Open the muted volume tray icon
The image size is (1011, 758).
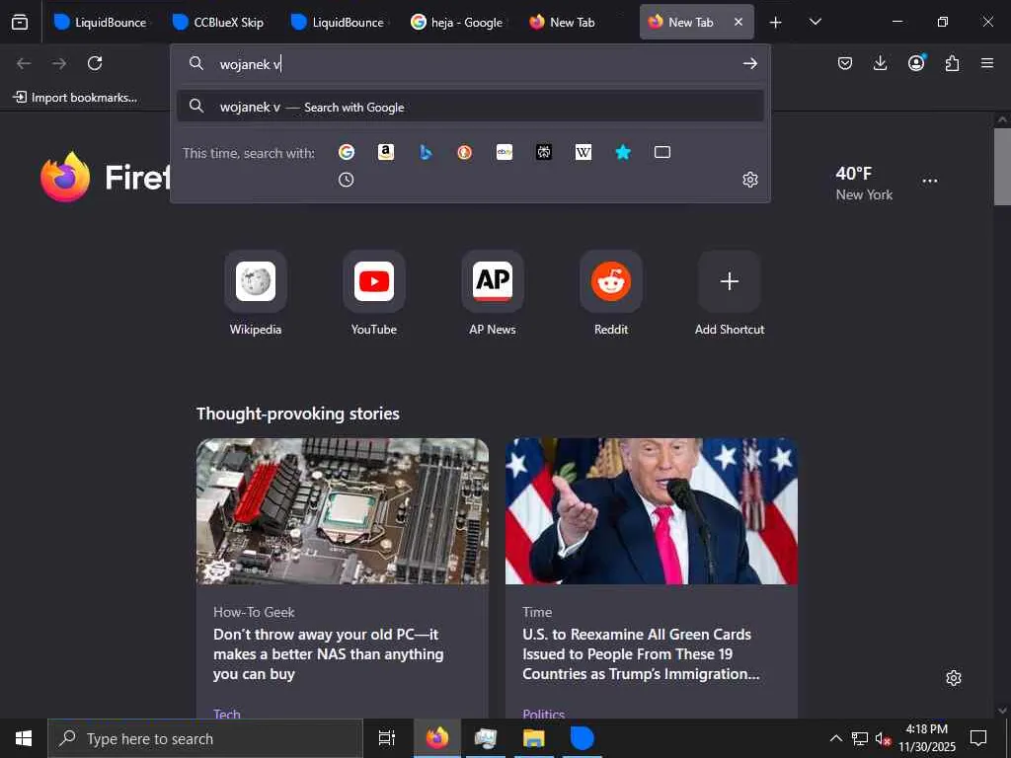pos(883,738)
